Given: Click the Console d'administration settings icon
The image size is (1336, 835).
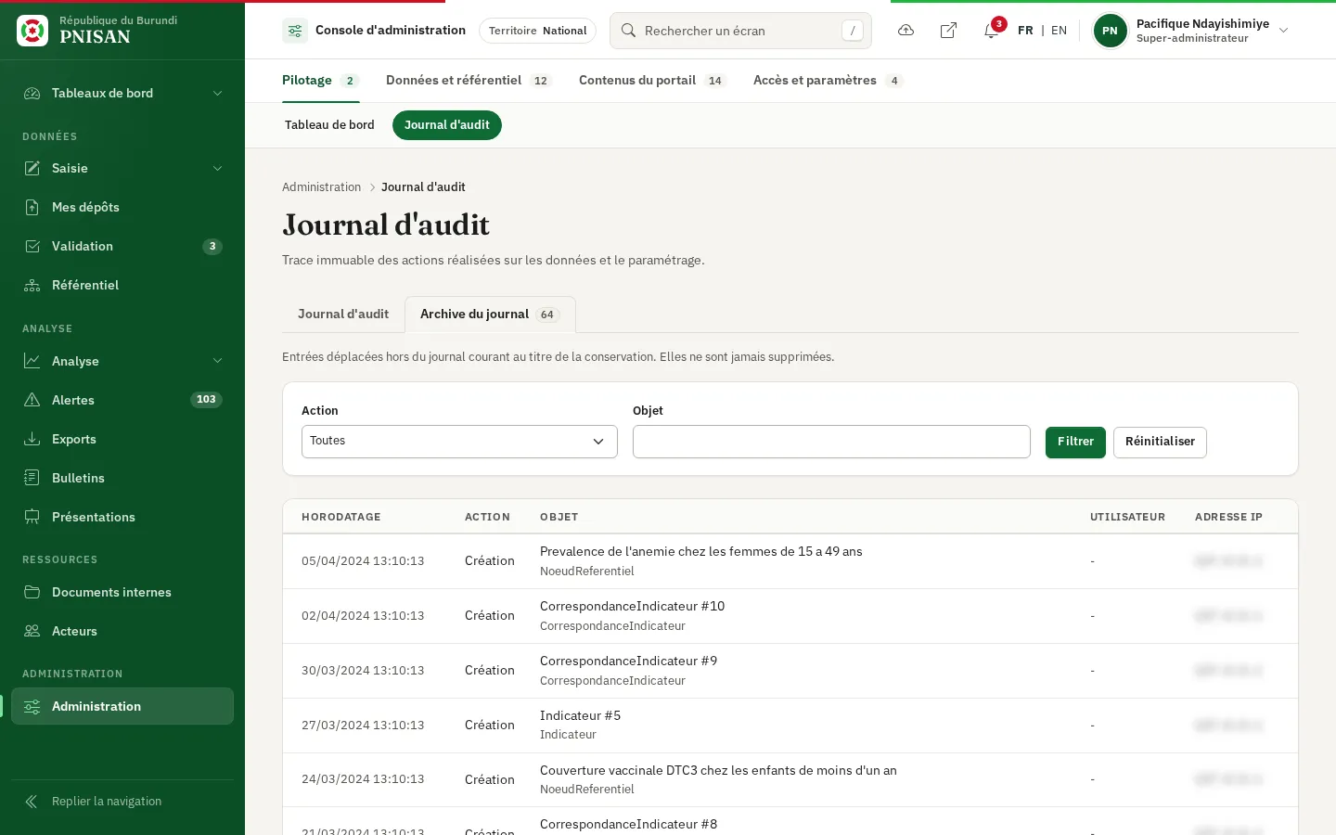Looking at the screenshot, I should click(295, 31).
